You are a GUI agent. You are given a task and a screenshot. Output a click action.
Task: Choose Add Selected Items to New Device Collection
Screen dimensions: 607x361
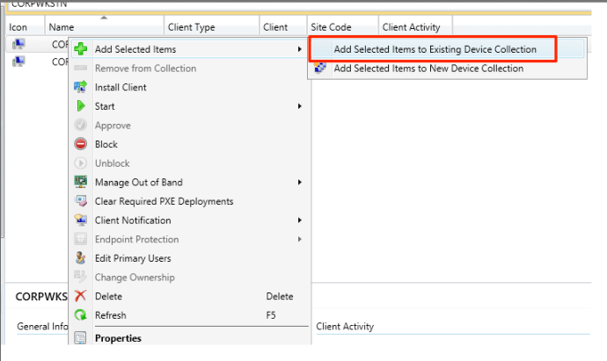click(x=447, y=68)
